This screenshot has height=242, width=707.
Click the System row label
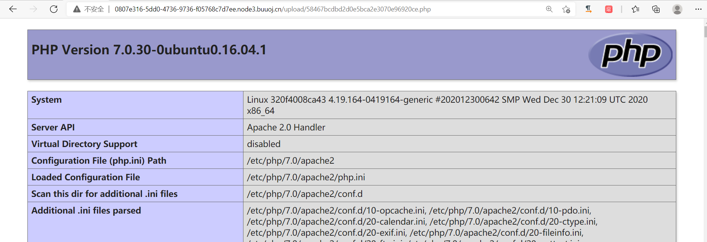coord(47,100)
